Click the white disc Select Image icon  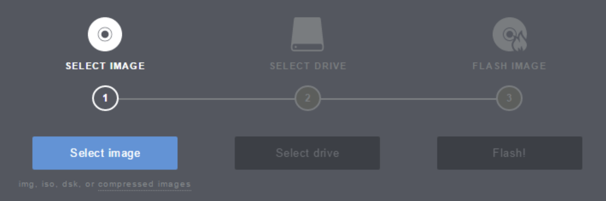105,34
